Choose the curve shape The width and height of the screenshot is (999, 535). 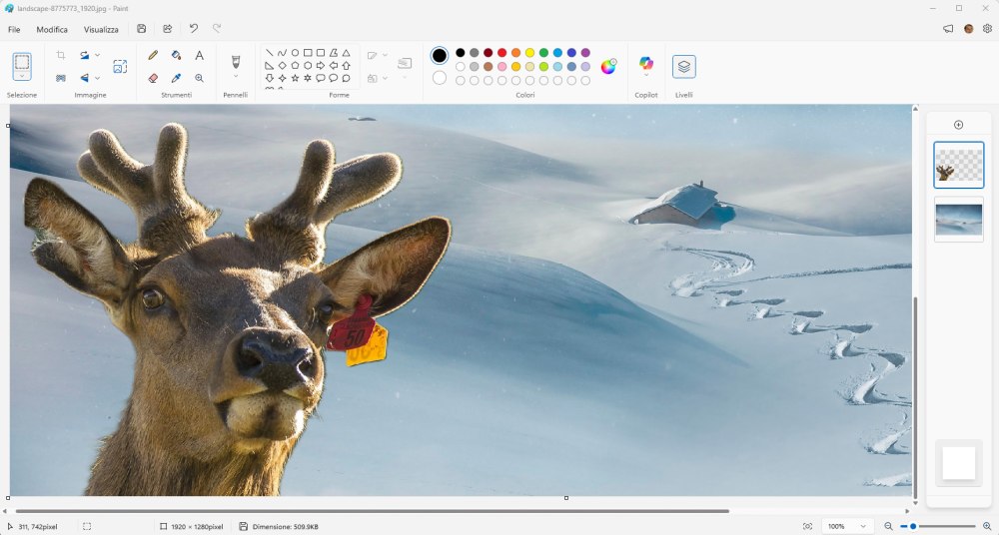click(x=283, y=53)
